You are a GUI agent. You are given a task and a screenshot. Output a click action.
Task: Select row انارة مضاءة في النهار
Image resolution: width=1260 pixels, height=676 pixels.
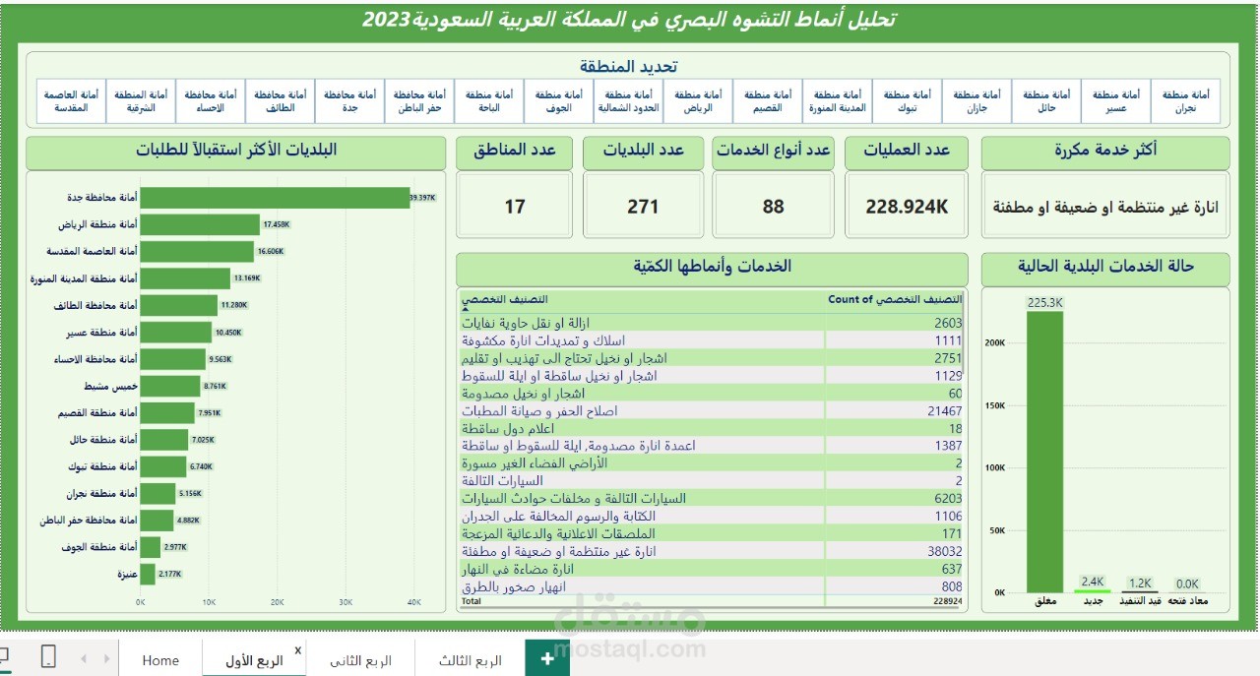[x=712, y=569]
